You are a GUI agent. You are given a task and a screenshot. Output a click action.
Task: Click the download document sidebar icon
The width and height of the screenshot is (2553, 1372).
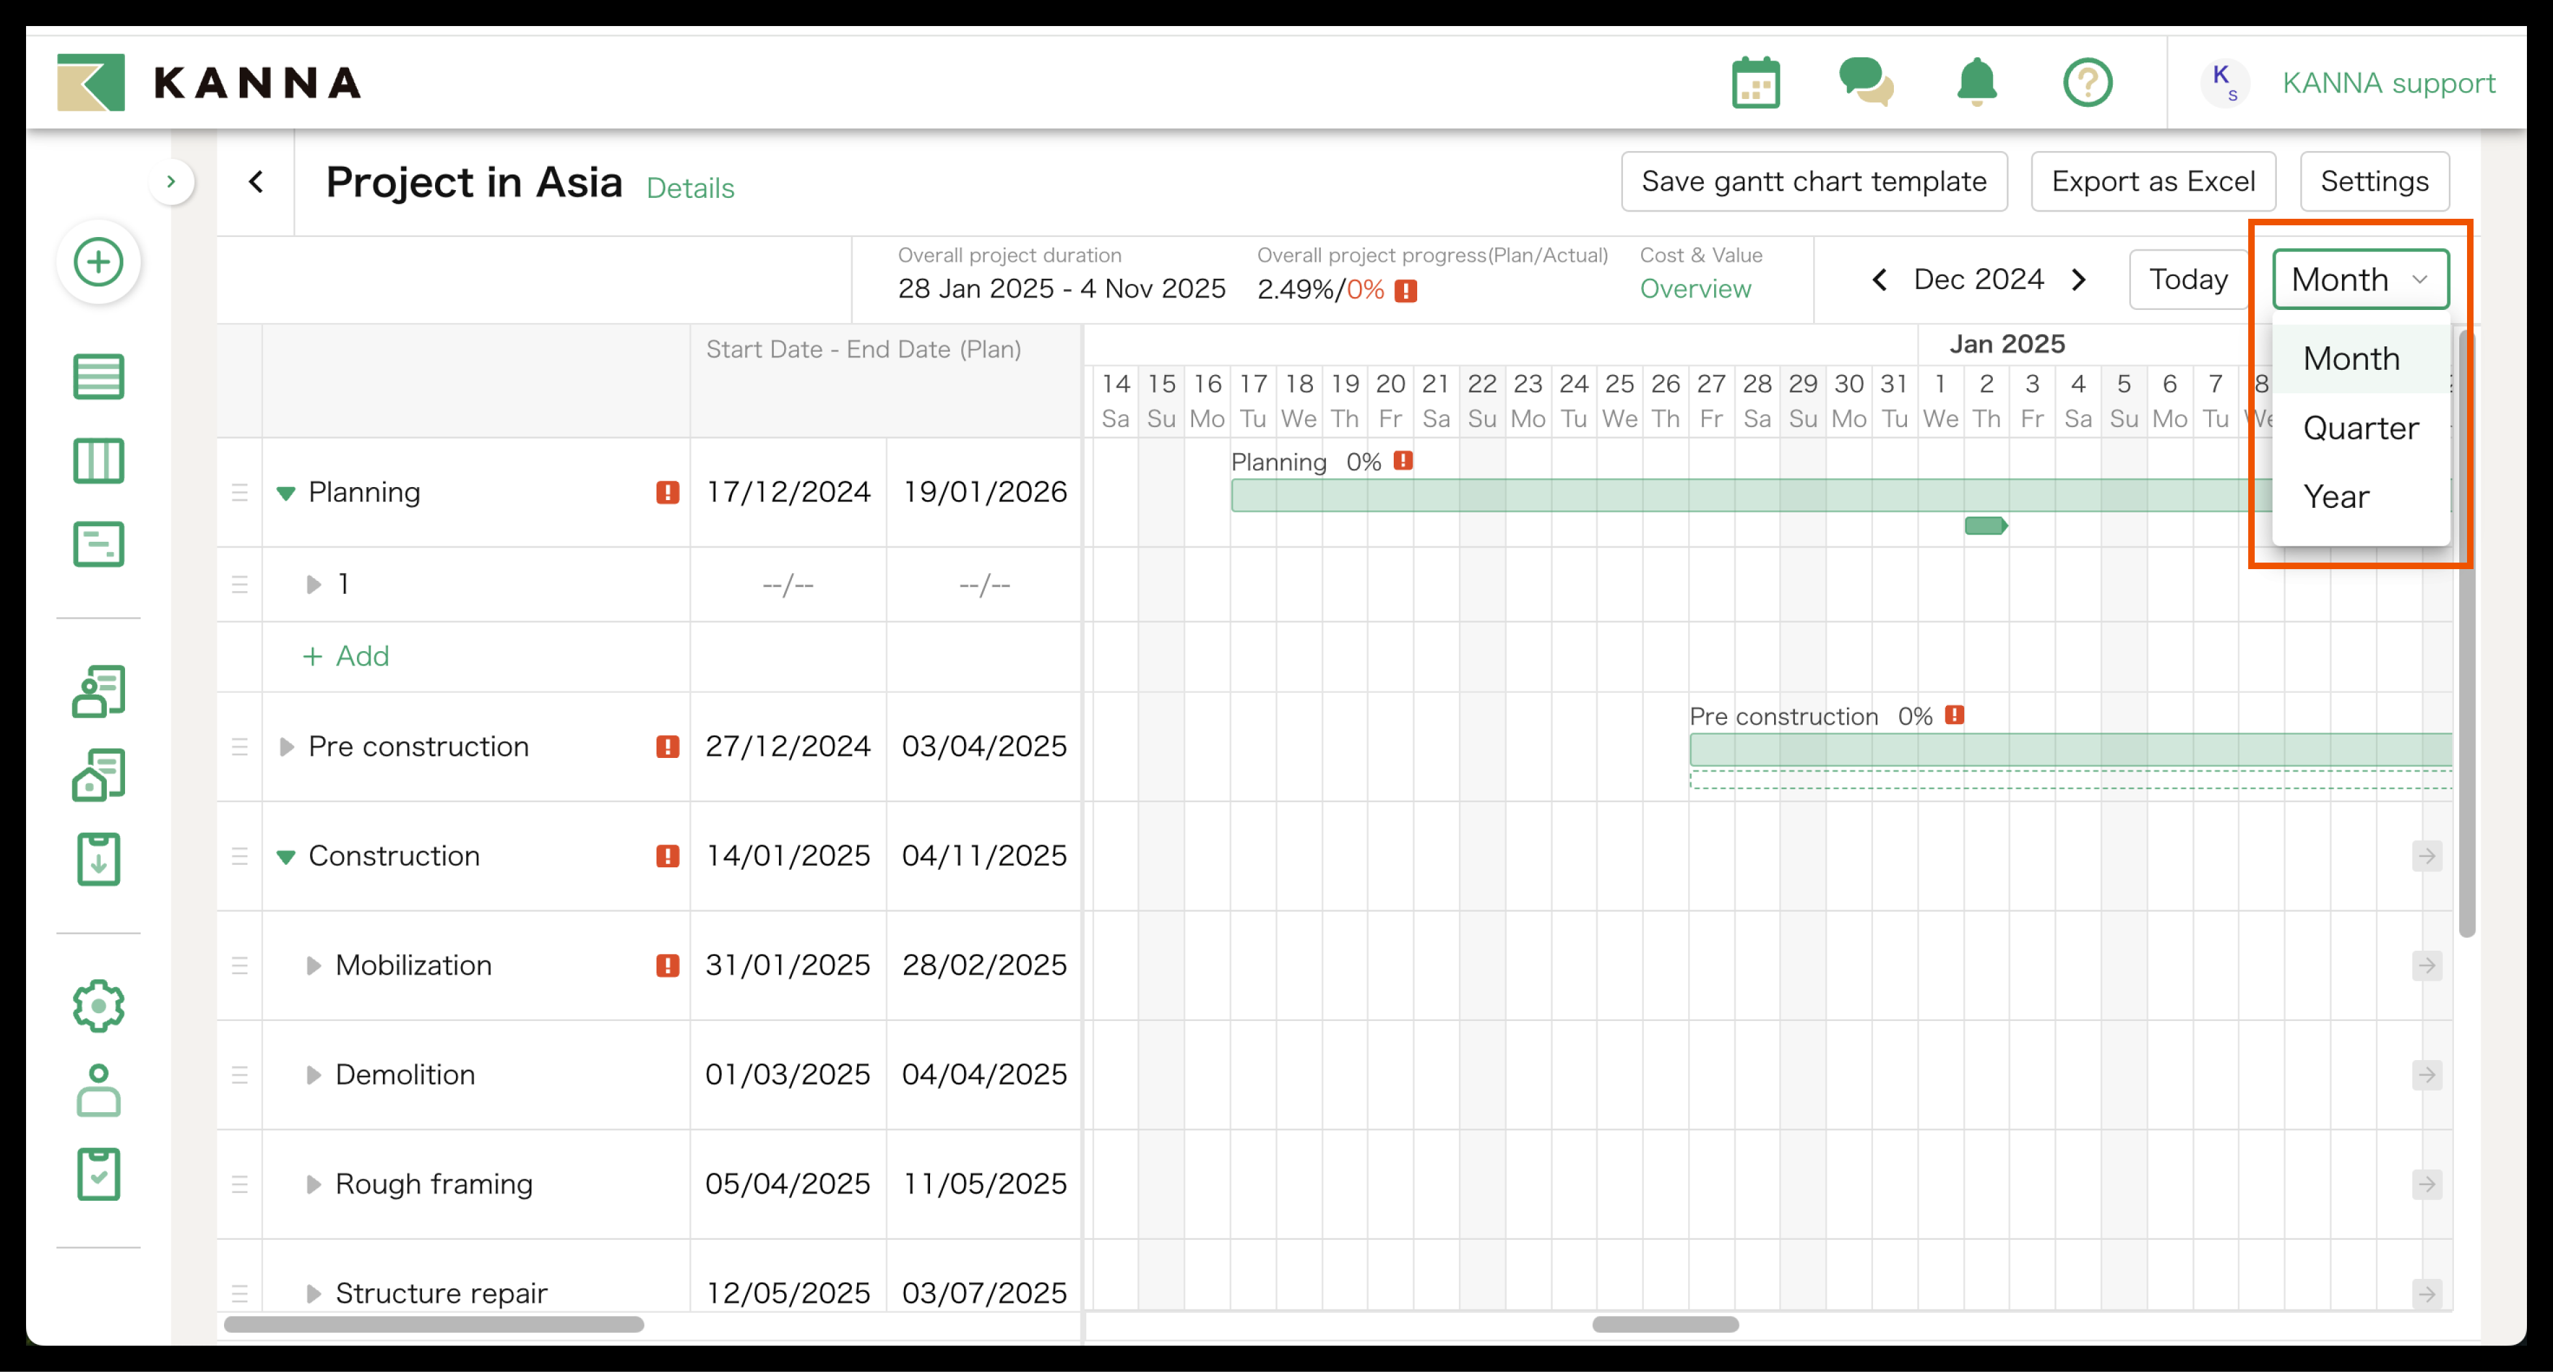coord(98,859)
